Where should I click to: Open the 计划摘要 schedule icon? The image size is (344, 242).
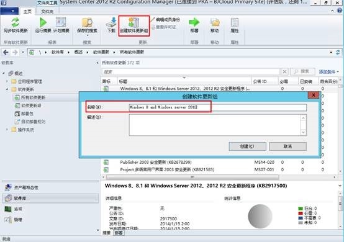pos(61,22)
